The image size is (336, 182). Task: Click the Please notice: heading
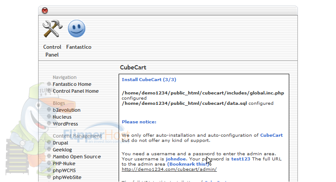tap(139, 122)
